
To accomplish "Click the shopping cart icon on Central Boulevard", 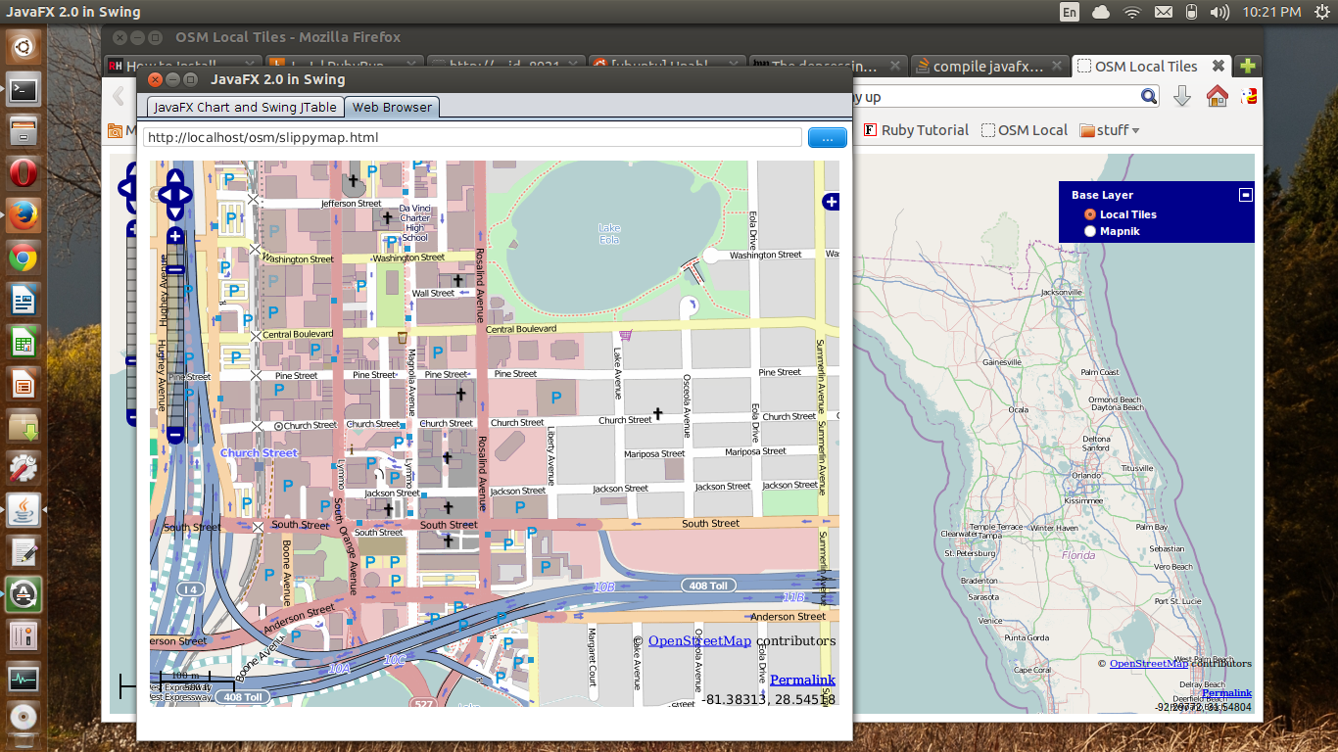I will click(x=625, y=335).
